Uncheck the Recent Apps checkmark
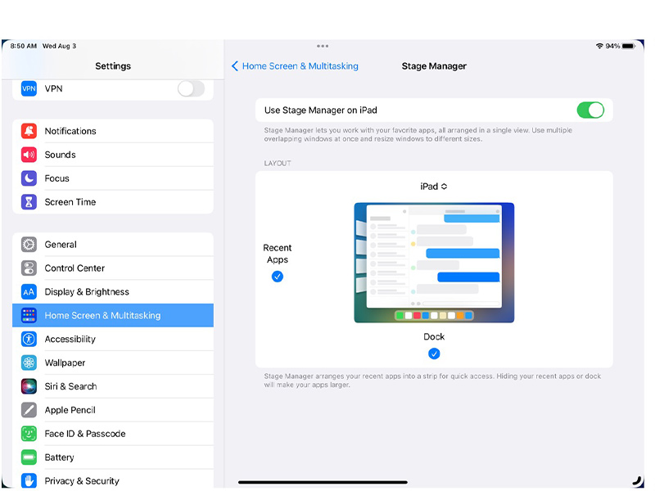The width and height of the screenshot is (655, 491). click(x=278, y=277)
